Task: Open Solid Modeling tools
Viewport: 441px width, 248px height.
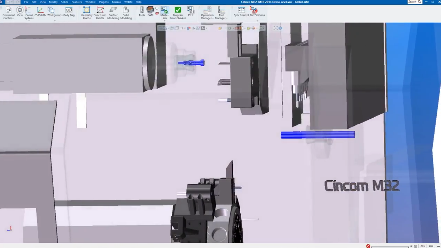Action: 126,13
